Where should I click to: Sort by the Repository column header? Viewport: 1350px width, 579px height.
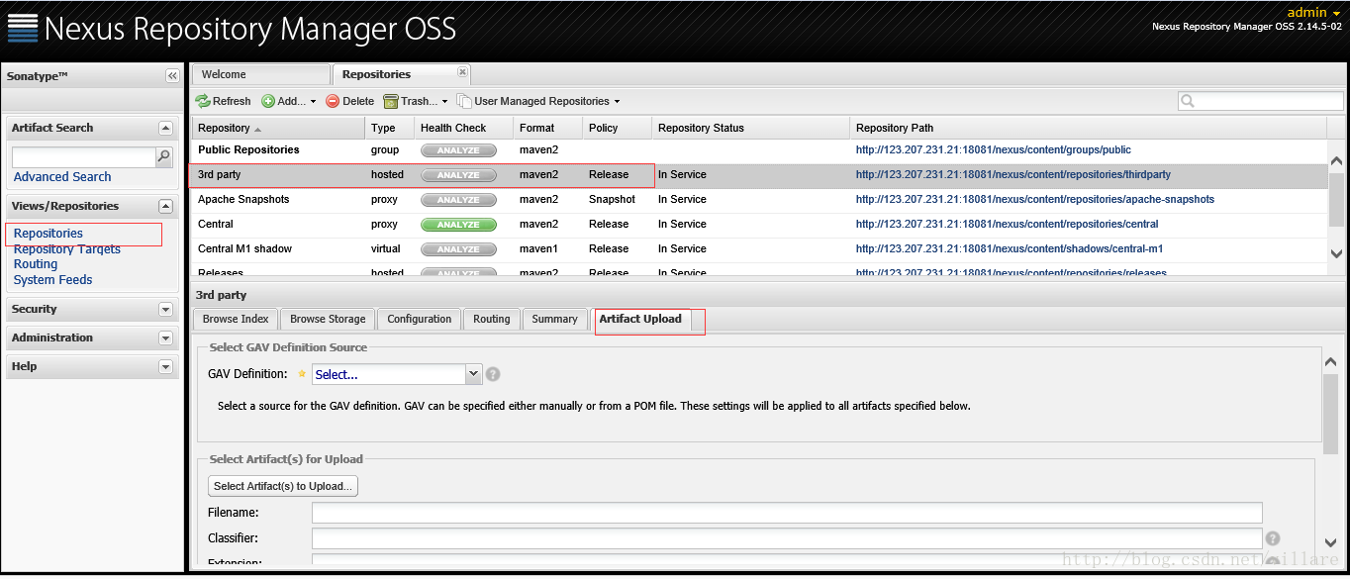click(278, 128)
